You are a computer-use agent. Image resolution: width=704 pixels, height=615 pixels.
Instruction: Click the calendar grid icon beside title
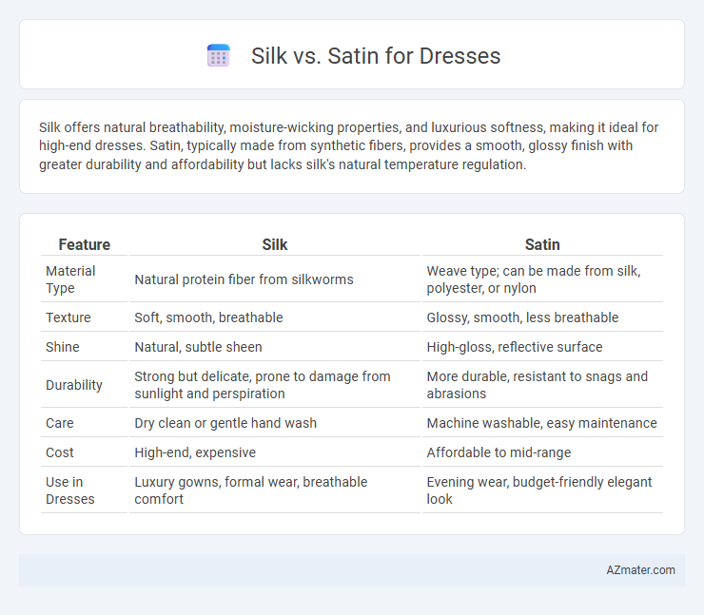218,56
